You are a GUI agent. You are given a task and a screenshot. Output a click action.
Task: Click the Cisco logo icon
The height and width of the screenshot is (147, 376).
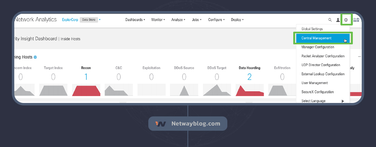point(356,20)
